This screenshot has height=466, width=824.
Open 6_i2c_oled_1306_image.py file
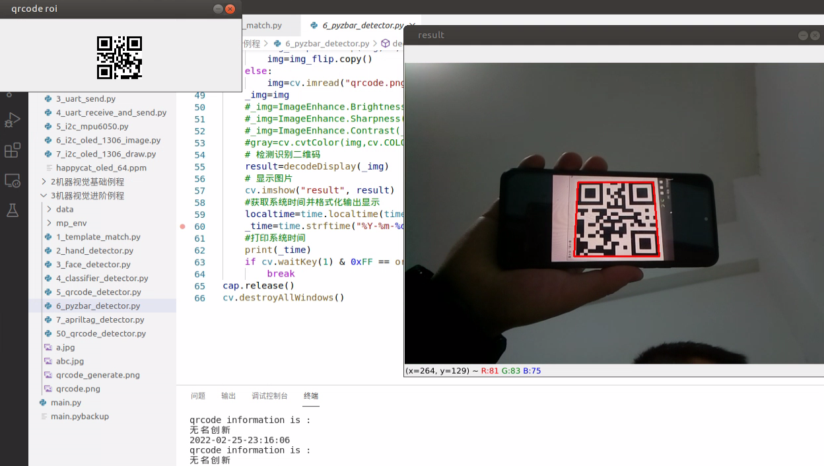(x=108, y=141)
